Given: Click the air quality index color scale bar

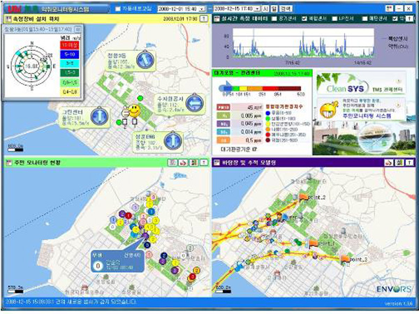Looking at the screenshot, I should coord(263,88).
